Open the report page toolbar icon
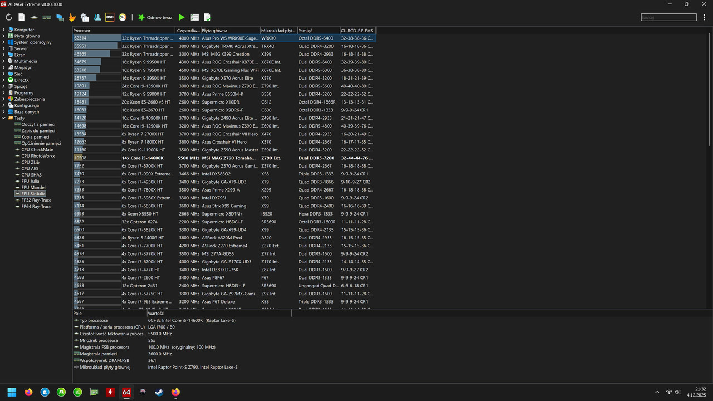The height and width of the screenshot is (401, 713). coord(21,17)
